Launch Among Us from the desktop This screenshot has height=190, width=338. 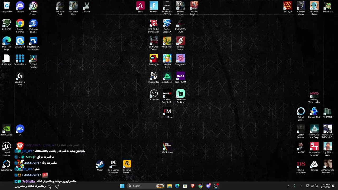[x=154, y=60]
